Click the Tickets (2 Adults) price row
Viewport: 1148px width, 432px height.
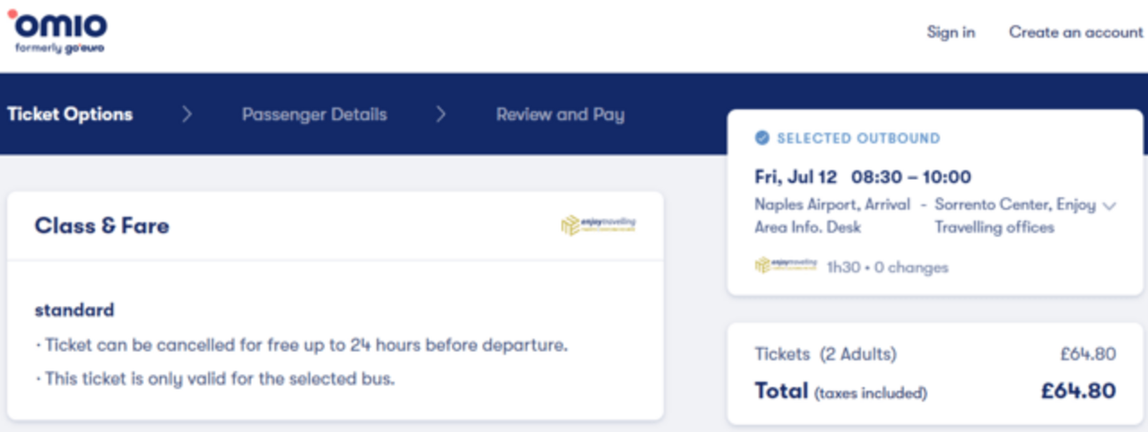(x=935, y=354)
